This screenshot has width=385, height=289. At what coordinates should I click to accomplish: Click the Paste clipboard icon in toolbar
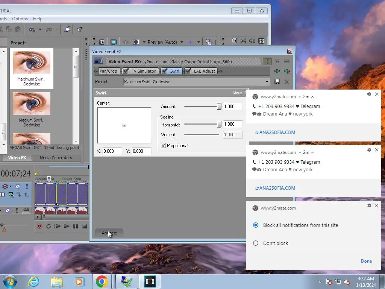pos(18,29)
